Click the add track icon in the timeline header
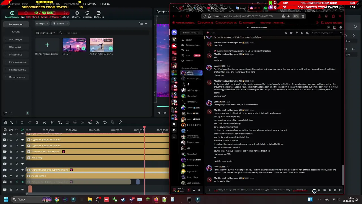Viewport: 362px width, 204px height. [5, 130]
